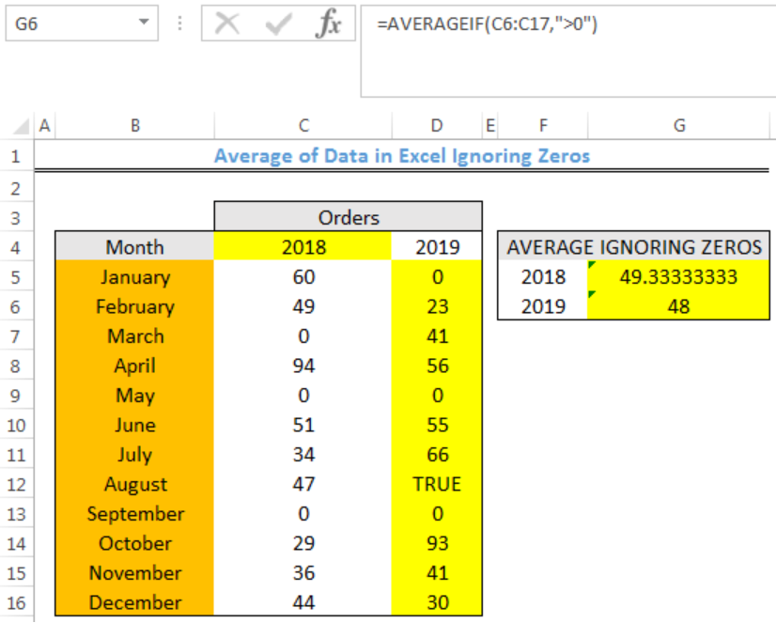Select the 2018 August value 47
776x623 pixels.
[303, 483]
